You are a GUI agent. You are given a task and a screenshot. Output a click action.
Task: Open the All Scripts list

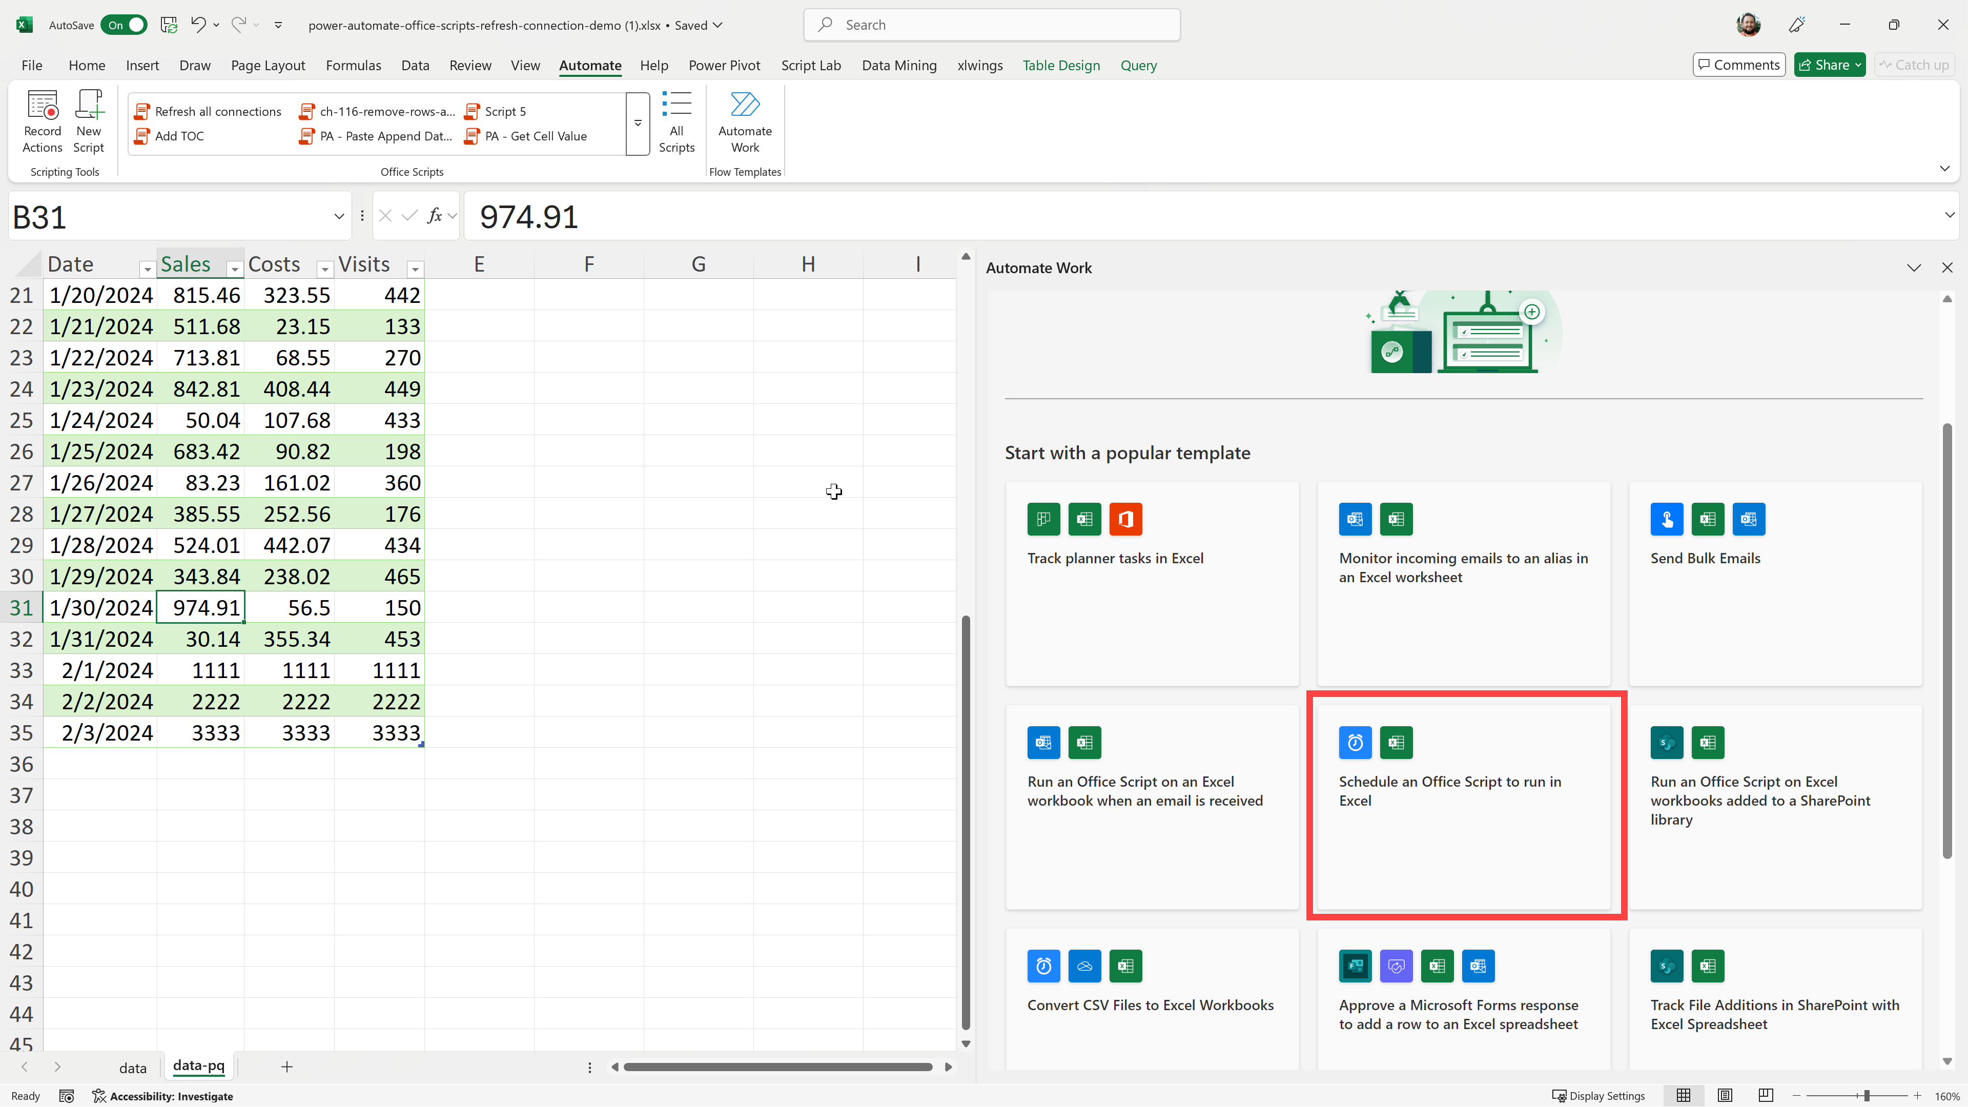tap(676, 122)
